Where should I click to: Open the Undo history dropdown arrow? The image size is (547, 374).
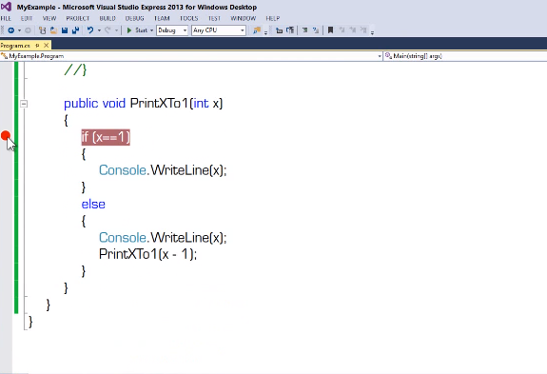[100, 30]
